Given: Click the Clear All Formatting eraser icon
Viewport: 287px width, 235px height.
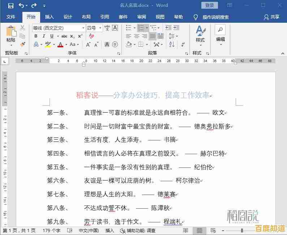Looking at the screenshot, I should click(x=91, y=36).
